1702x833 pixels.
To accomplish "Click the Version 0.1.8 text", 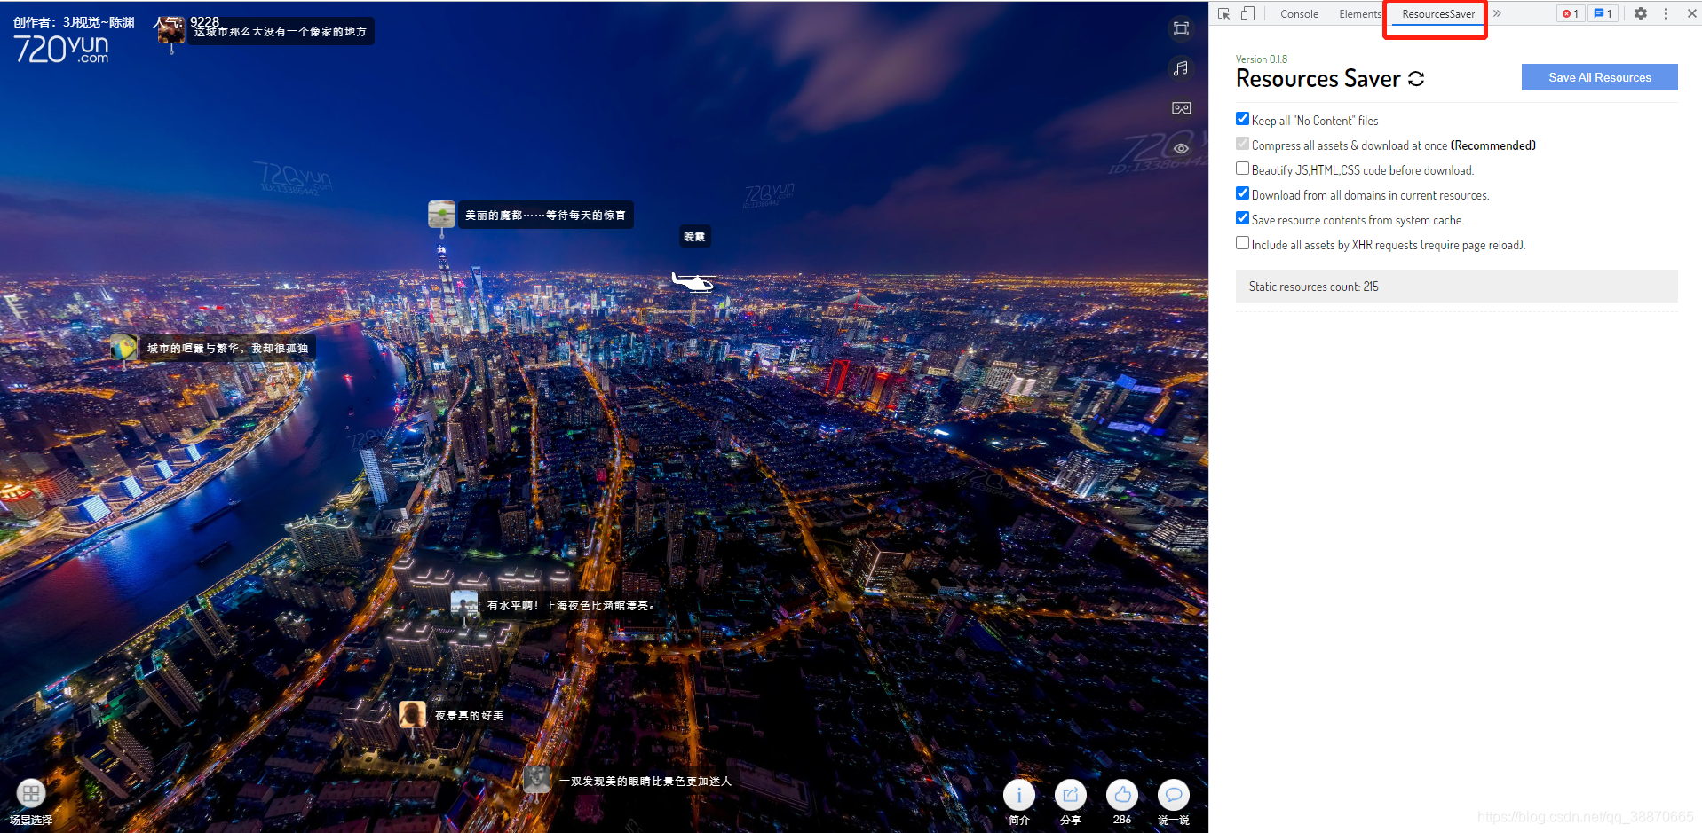I will (x=1261, y=59).
